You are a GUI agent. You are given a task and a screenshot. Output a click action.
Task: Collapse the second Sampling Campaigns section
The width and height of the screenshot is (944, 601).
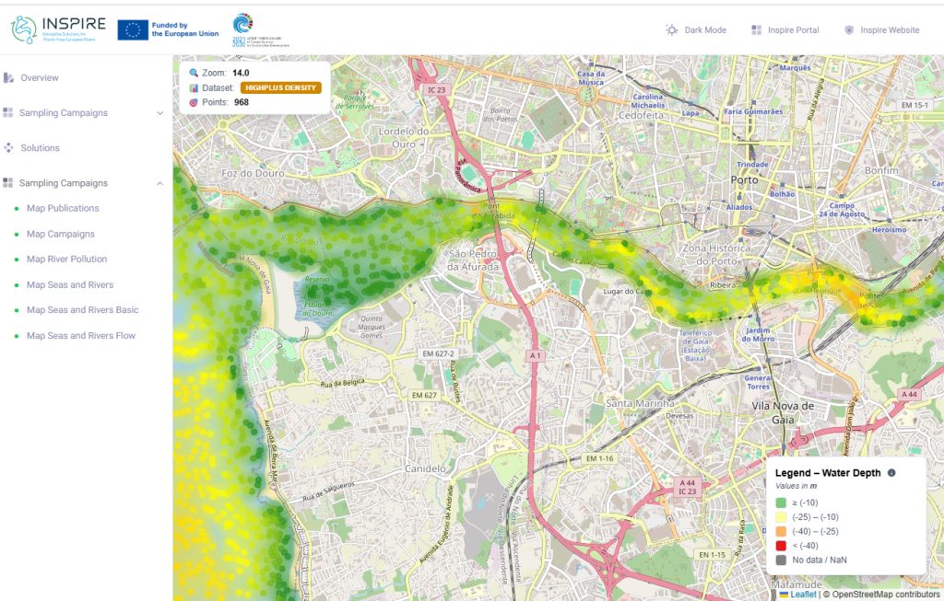160,183
